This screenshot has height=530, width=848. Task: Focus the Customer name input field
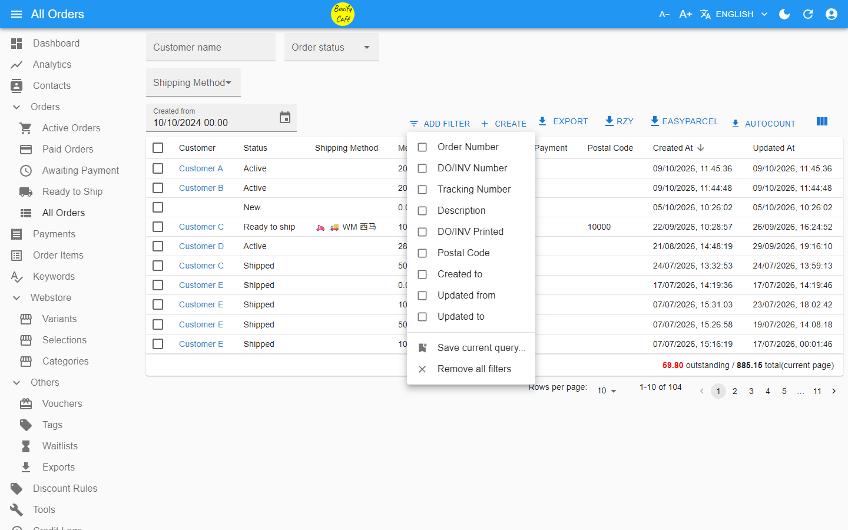pos(211,47)
